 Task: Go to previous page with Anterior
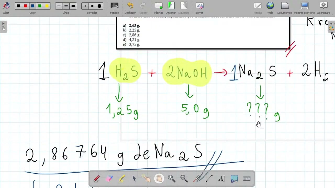[171, 8]
